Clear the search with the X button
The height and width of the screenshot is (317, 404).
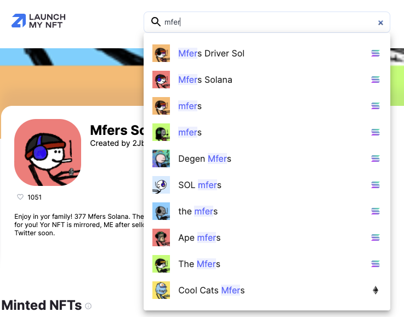pyautogui.click(x=380, y=22)
